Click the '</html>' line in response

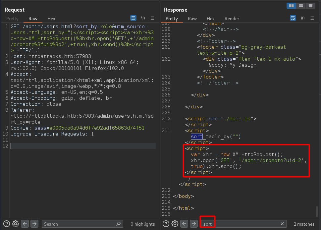tap(184, 208)
